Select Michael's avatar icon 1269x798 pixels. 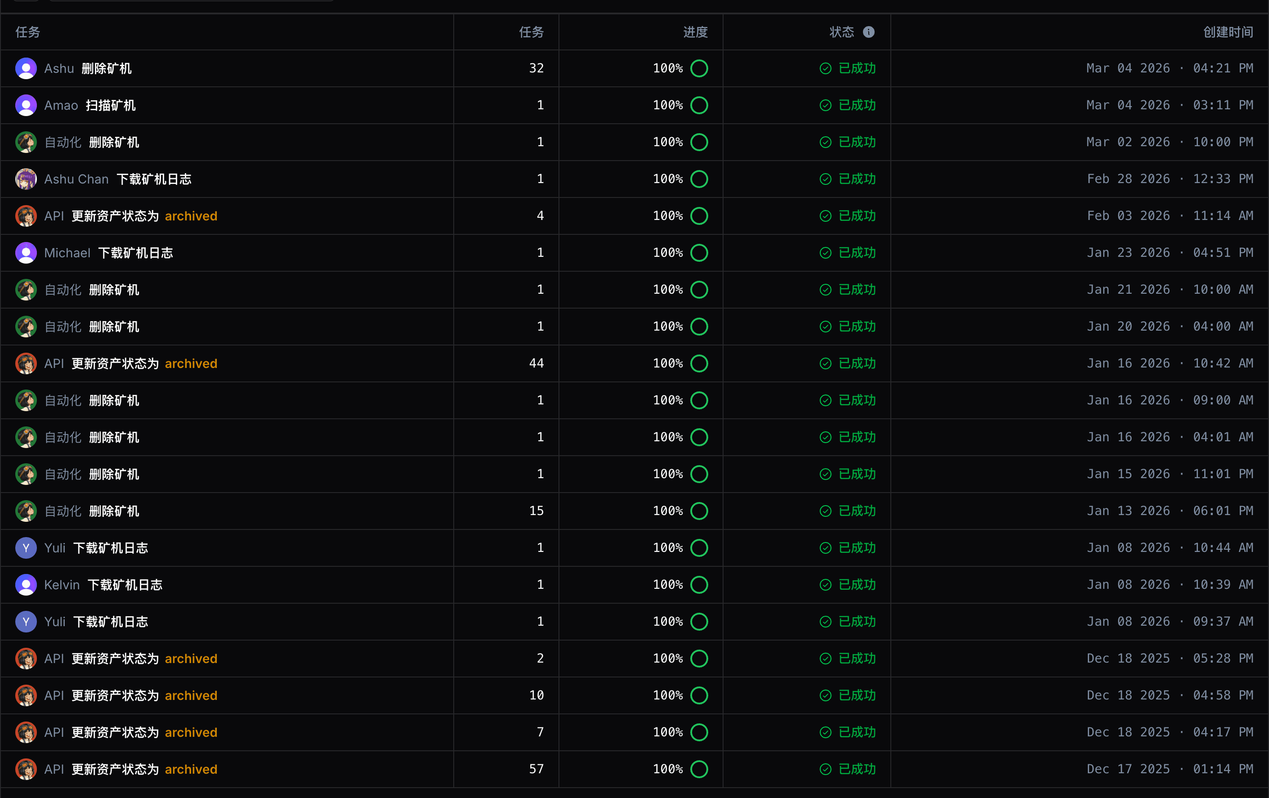pyautogui.click(x=26, y=252)
